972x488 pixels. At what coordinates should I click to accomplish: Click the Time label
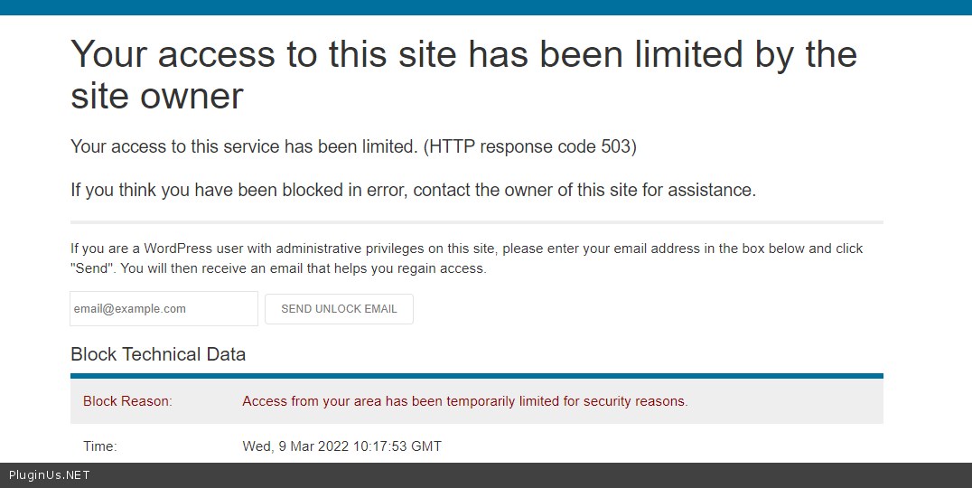pos(100,446)
